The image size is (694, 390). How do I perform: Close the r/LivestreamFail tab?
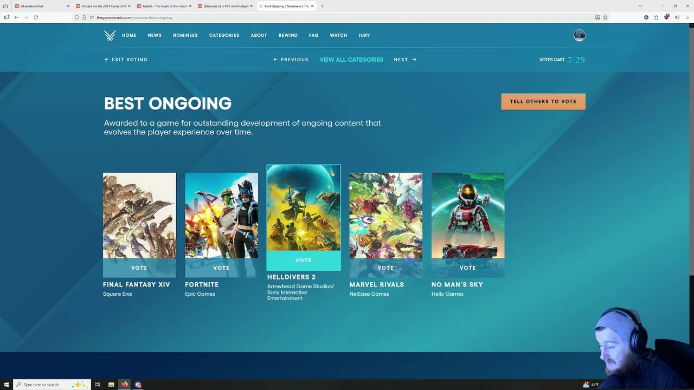(x=68, y=6)
